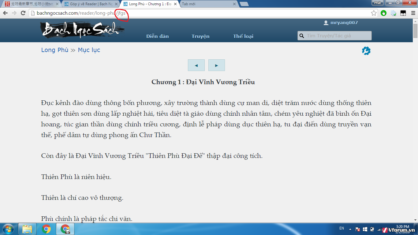Click the green hand extension icon

click(384, 13)
